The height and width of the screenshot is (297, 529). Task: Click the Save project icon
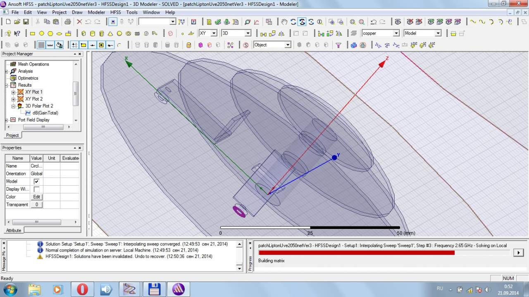pos(26,22)
